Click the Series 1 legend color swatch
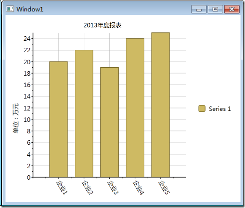245x208 pixels. pos(202,108)
